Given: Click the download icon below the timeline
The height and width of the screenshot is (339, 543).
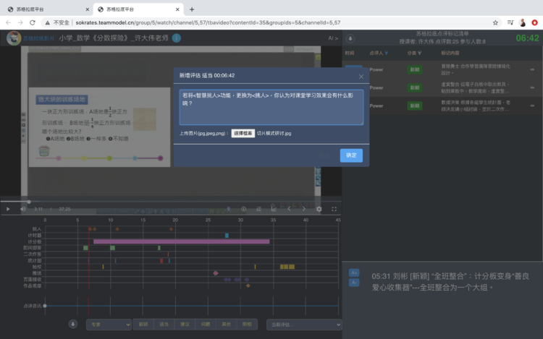Looking at the screenshot, I should (73, 325).
